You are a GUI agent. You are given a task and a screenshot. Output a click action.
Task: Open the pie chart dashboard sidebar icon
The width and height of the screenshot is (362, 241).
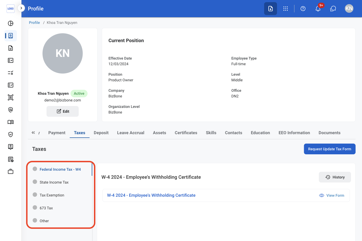click(10, 23)
